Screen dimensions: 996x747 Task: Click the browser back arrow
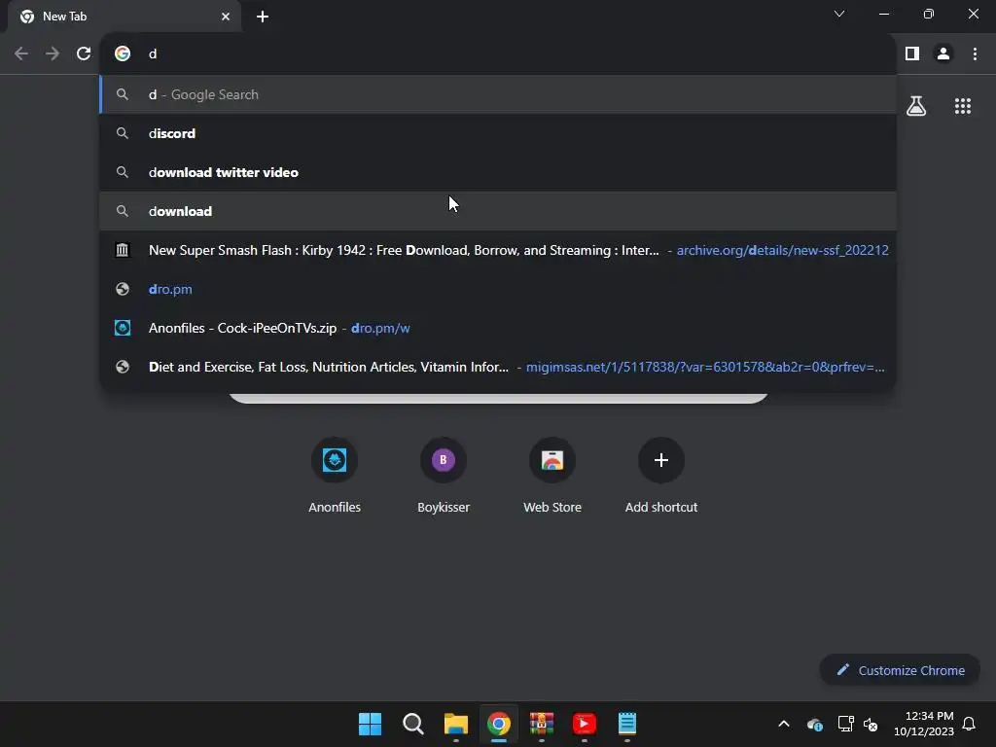click(x=21, y=53)
